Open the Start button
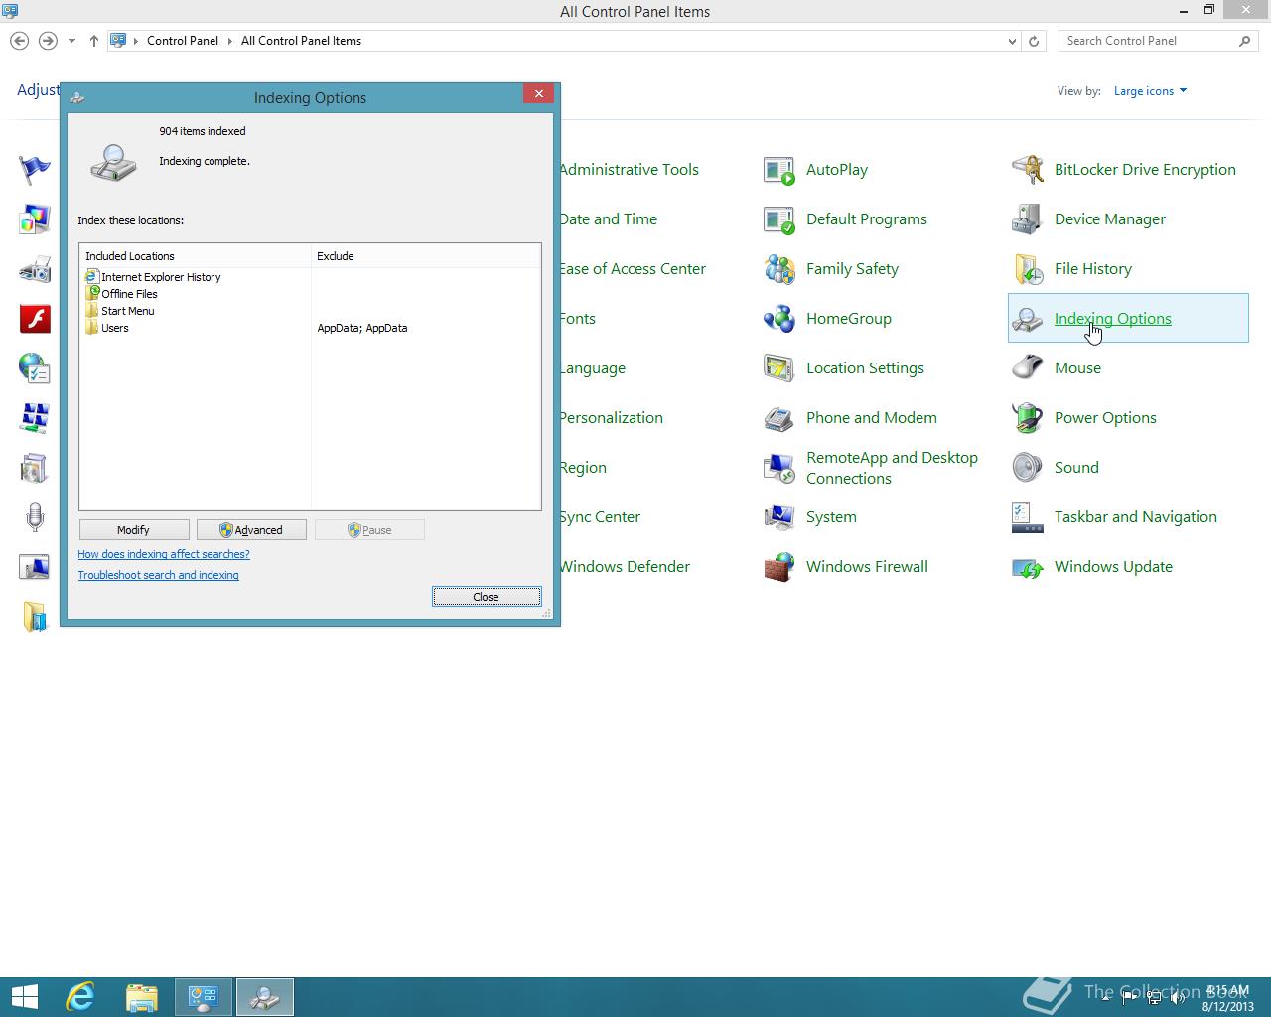 [x=24, y=997]
